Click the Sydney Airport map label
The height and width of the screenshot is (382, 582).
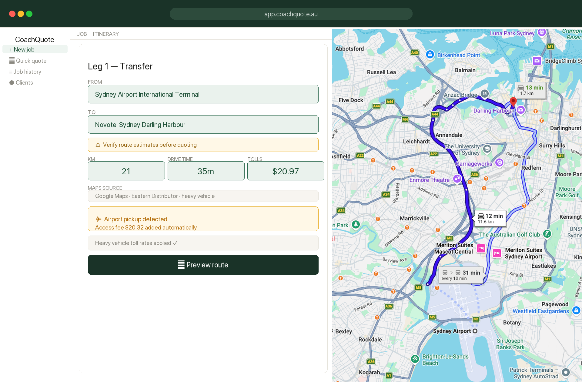pos(452,331)
